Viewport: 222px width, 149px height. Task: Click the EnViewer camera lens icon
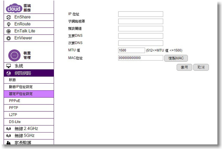pos(9,38)
